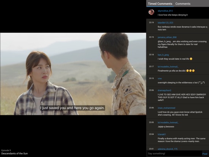Screen dimensions: 209x157
Task: Jump to 23:17 timestamp of Finalmente comment
Action: [x=151, y=66]
